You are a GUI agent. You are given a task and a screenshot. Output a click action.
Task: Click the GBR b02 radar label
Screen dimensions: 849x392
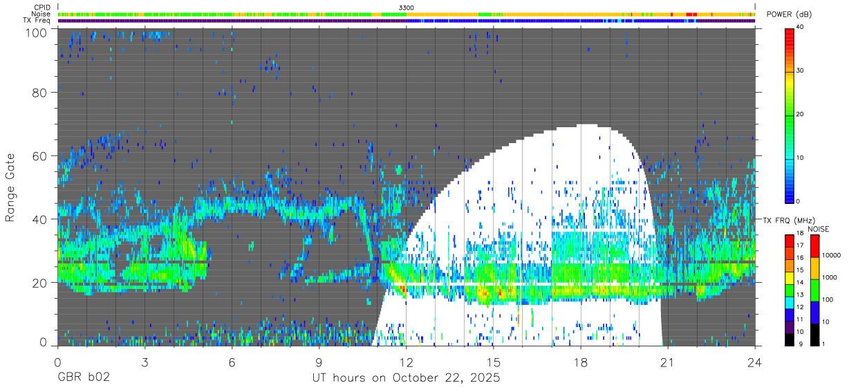tap(83, 378)
